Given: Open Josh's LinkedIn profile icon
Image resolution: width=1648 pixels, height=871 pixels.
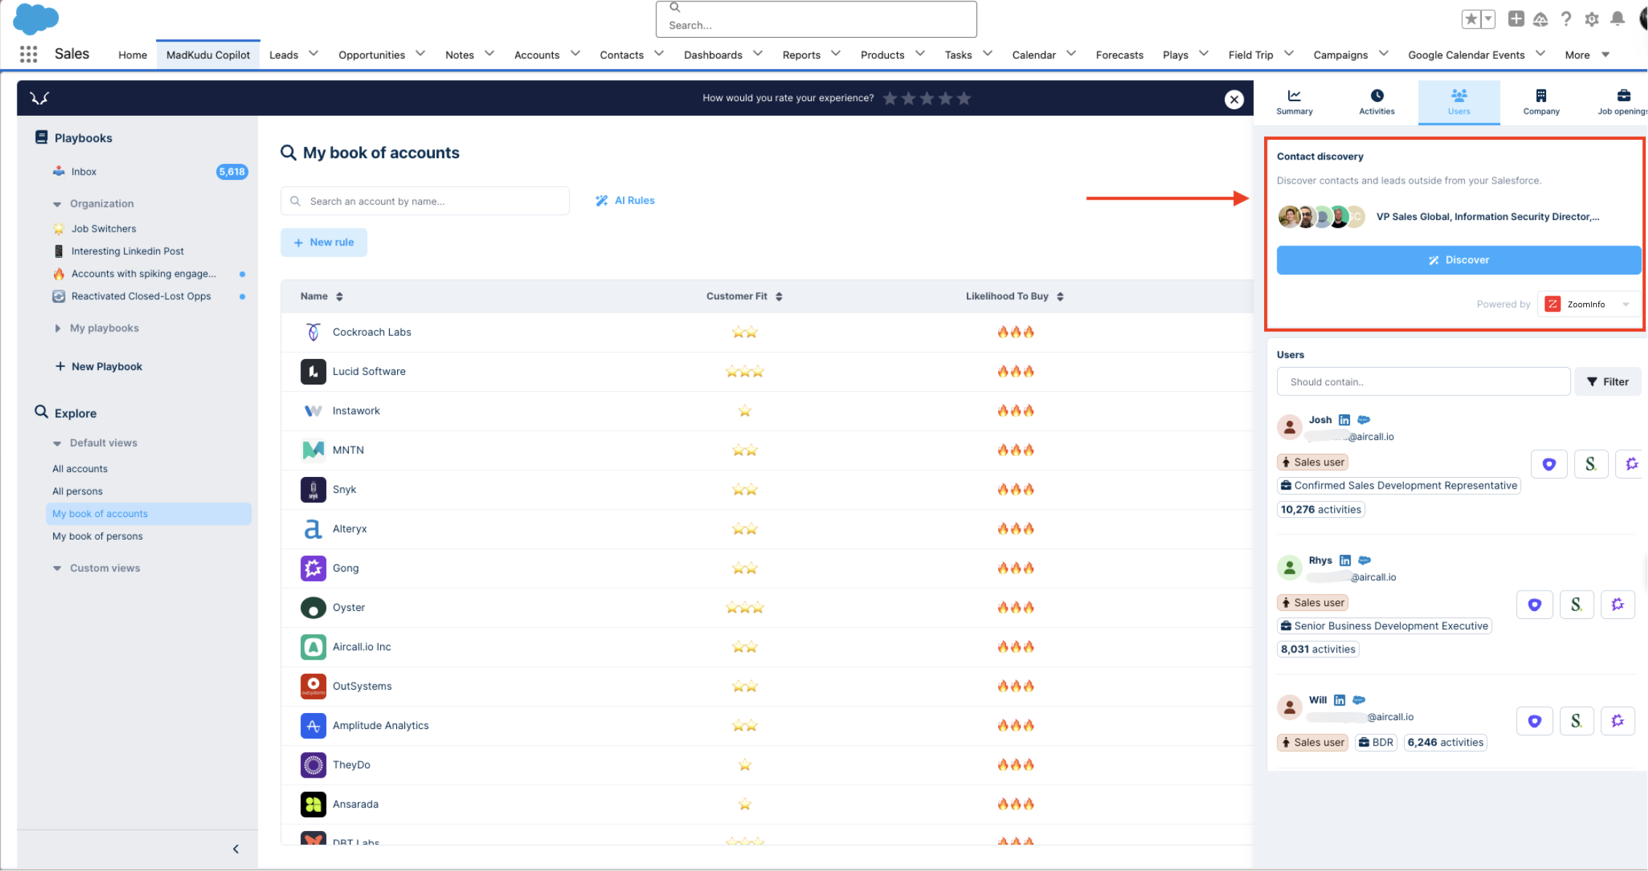Looking at the screenshot, I should coord(1344,420).
